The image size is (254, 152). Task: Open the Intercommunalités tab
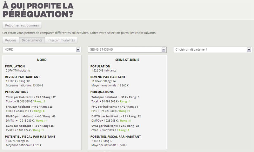61,40
